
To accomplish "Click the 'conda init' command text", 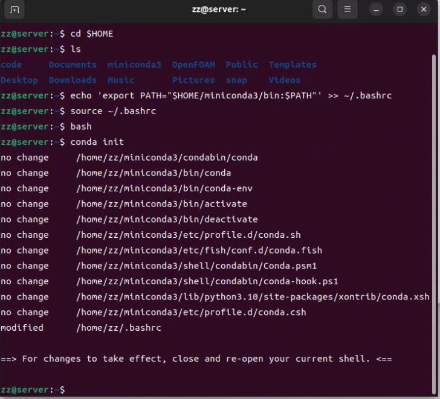I will point(97,142).
